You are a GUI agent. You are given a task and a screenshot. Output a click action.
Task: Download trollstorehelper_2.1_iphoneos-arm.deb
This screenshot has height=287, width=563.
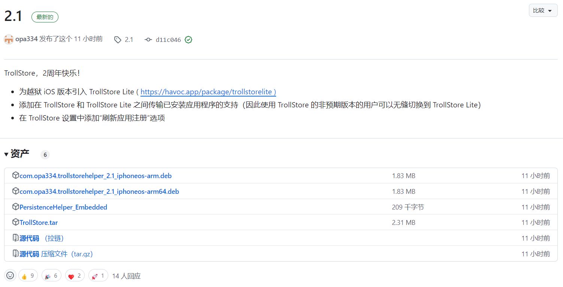click(96, 176)
